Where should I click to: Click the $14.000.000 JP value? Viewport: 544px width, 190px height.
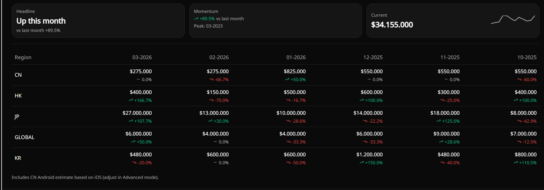[368, 113]
